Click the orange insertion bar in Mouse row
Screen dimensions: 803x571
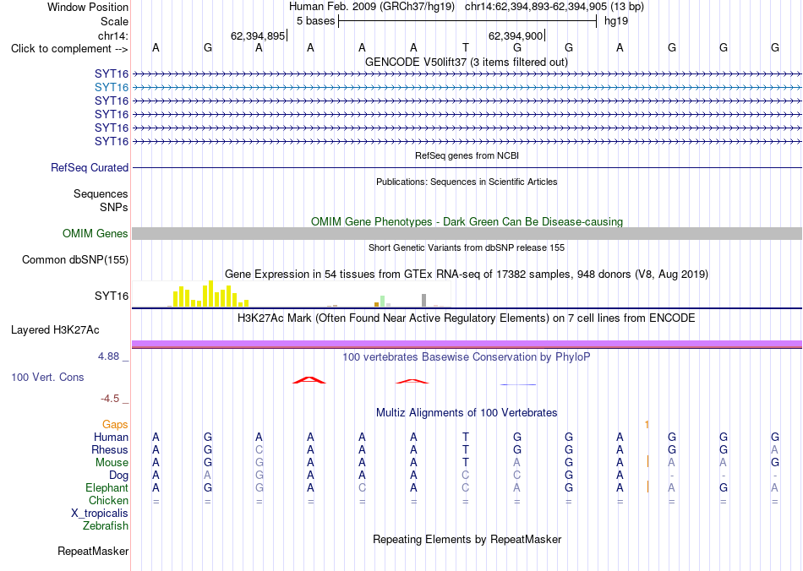coord(647,462)
